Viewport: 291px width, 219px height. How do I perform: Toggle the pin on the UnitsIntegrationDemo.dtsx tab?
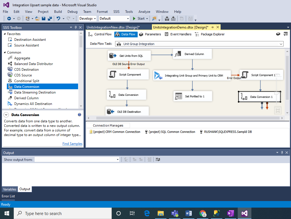click(213, 27)
